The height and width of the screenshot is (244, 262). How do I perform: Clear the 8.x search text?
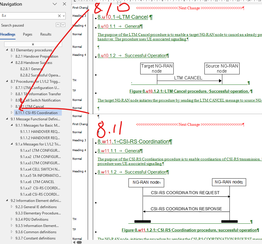(x=59, y=16)
